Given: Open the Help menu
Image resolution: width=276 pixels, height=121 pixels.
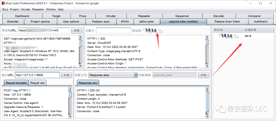Looking at the screenshot, I should point(61,9).
